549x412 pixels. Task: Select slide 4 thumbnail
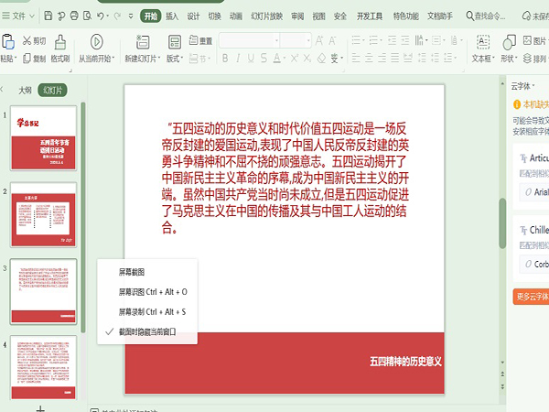pyautogui.click(x=43, y=367)
